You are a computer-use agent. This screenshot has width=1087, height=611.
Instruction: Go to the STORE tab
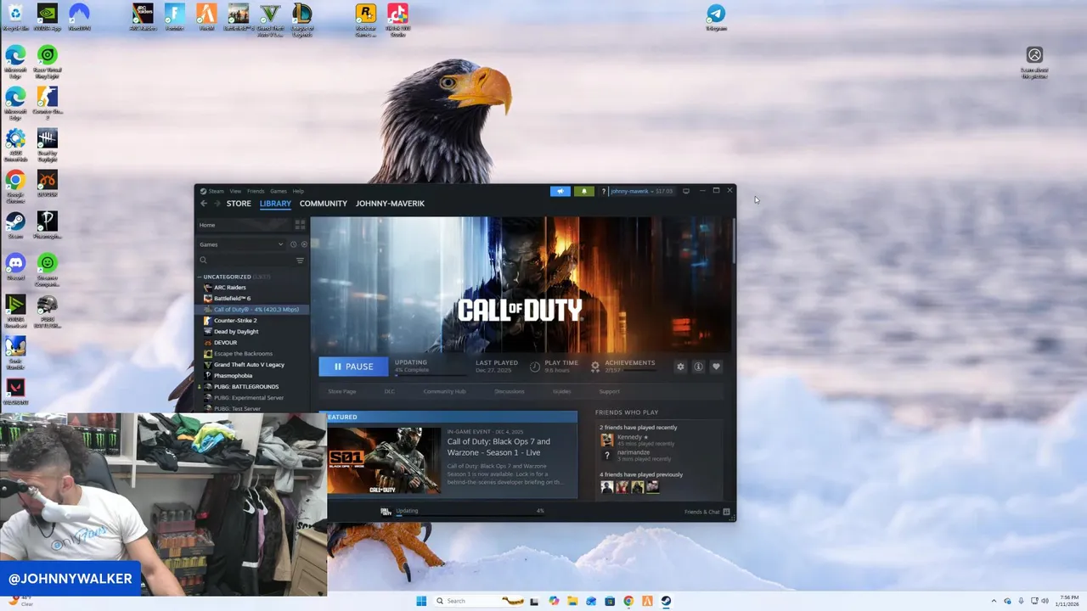(x=239, y=204)
